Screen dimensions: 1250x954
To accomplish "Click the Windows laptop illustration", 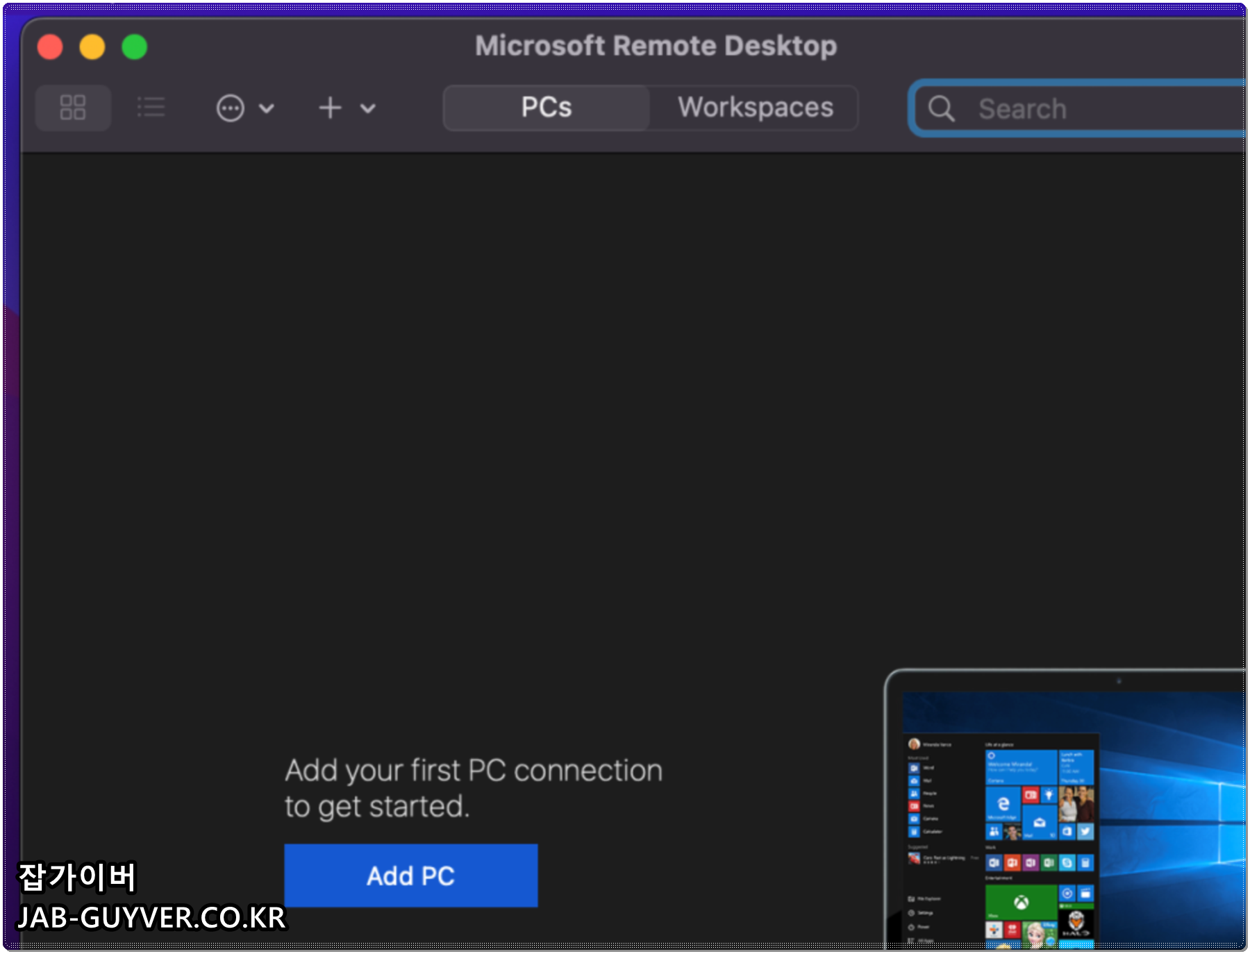I will 1066,810.
